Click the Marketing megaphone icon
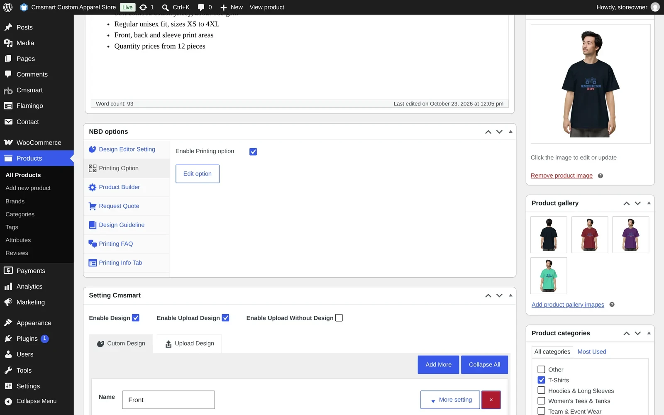The height and width of the screenshot is (415, 664). pyautogui.click(x=8, y=302)
